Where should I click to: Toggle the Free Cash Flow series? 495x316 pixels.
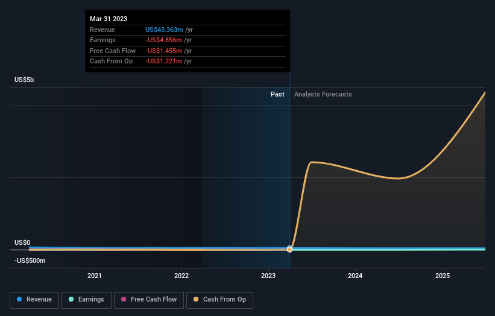149,300
